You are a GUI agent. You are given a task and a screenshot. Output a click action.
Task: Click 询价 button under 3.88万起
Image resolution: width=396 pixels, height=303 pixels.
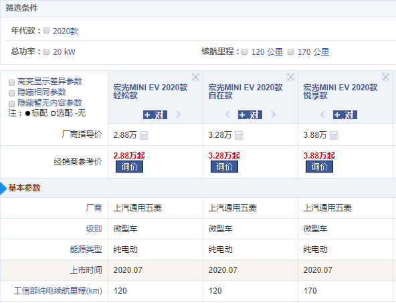click(319, 167)
